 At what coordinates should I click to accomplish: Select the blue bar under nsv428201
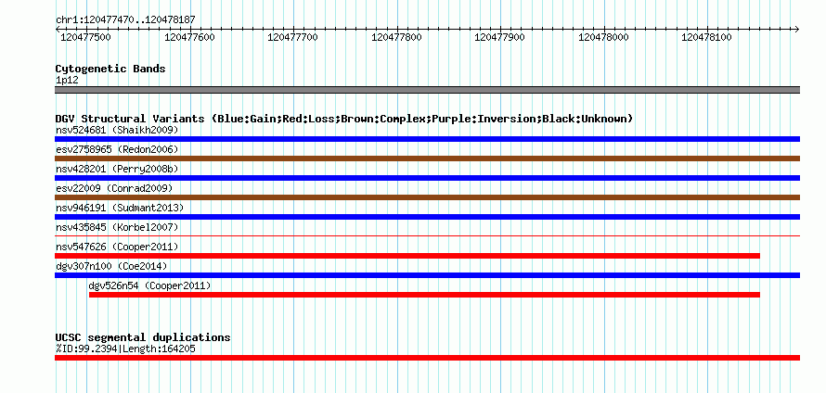click(x=427, y=178)
